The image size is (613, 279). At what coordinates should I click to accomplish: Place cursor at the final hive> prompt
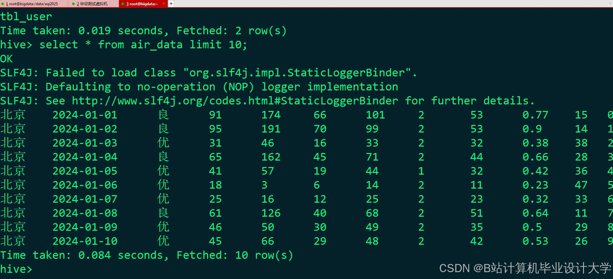(x=16, y=269)
